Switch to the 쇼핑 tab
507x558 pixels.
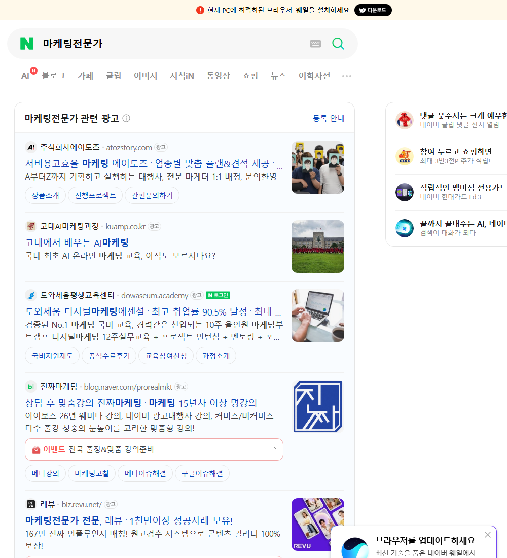250,76
